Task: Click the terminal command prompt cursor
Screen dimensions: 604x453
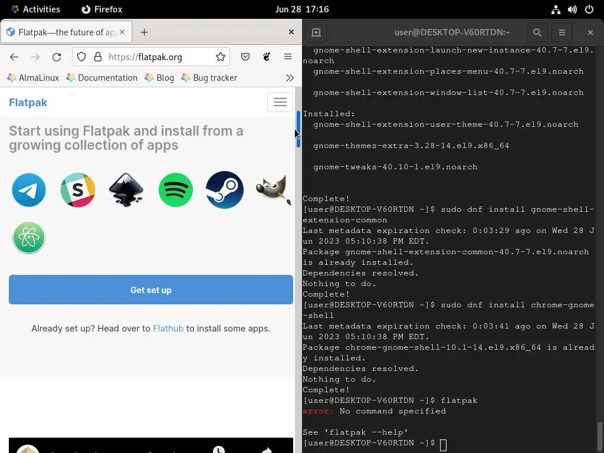Action: [444, 445]
